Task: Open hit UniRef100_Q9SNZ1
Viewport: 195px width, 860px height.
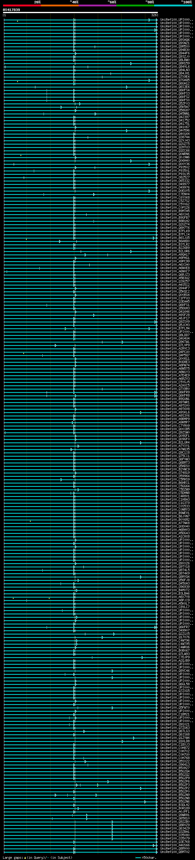Action: coord(175,43)
